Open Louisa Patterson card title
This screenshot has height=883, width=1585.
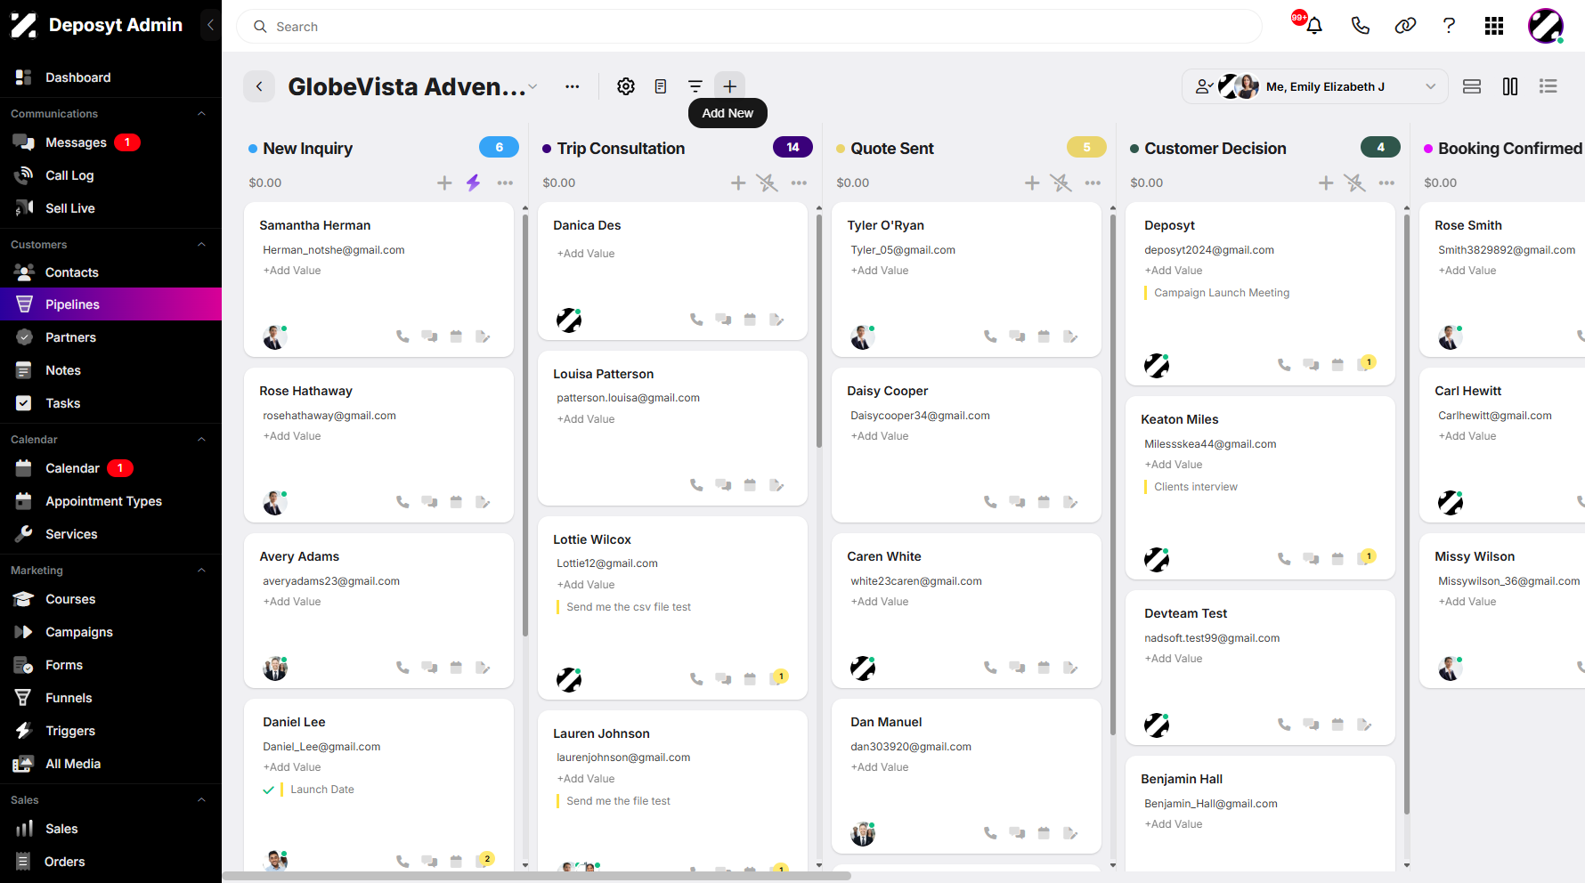[603, 374]
